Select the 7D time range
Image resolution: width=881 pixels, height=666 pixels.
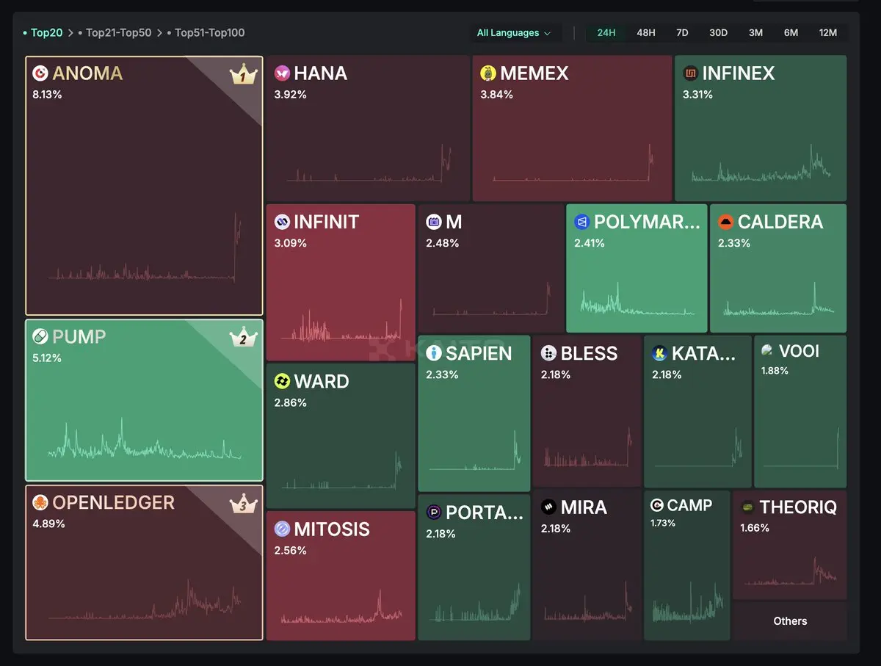coord(682,33)
